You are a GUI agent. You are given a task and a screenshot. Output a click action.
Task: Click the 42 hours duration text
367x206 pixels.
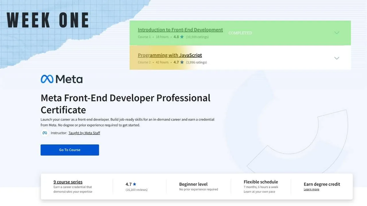tap(162, 62)
